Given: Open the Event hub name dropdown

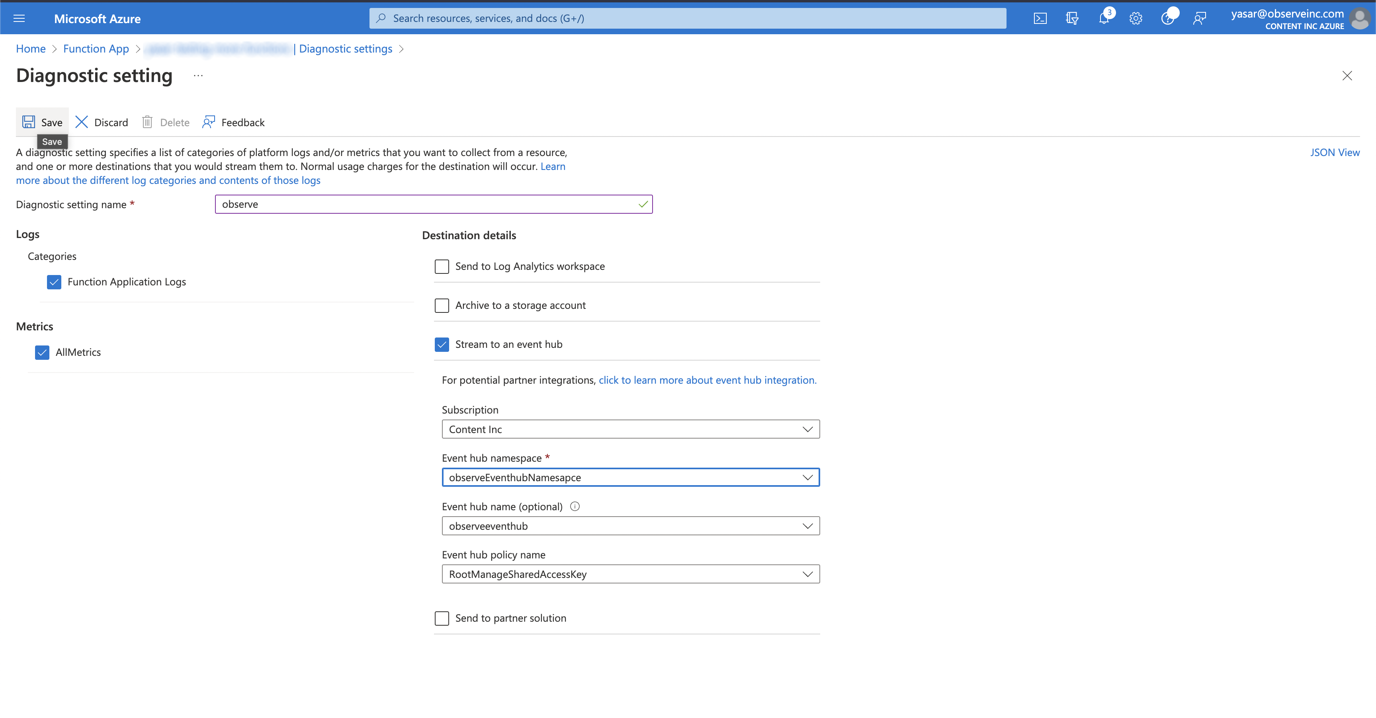Looking at the screenshot, I should tap(630, 526).
